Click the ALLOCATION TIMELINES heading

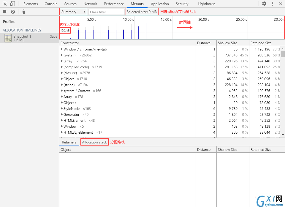point(22,30)
